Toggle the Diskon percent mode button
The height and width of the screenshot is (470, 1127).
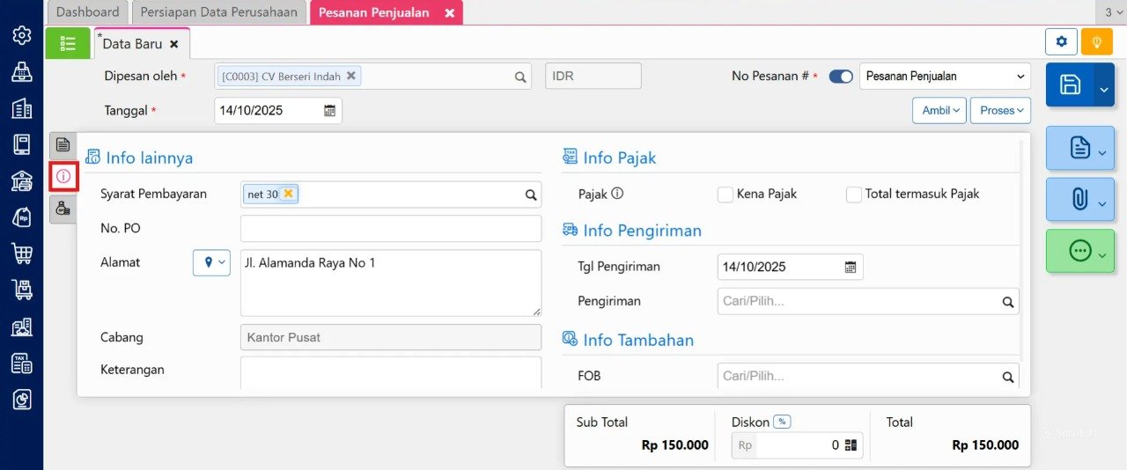click(x=782, y=422)
